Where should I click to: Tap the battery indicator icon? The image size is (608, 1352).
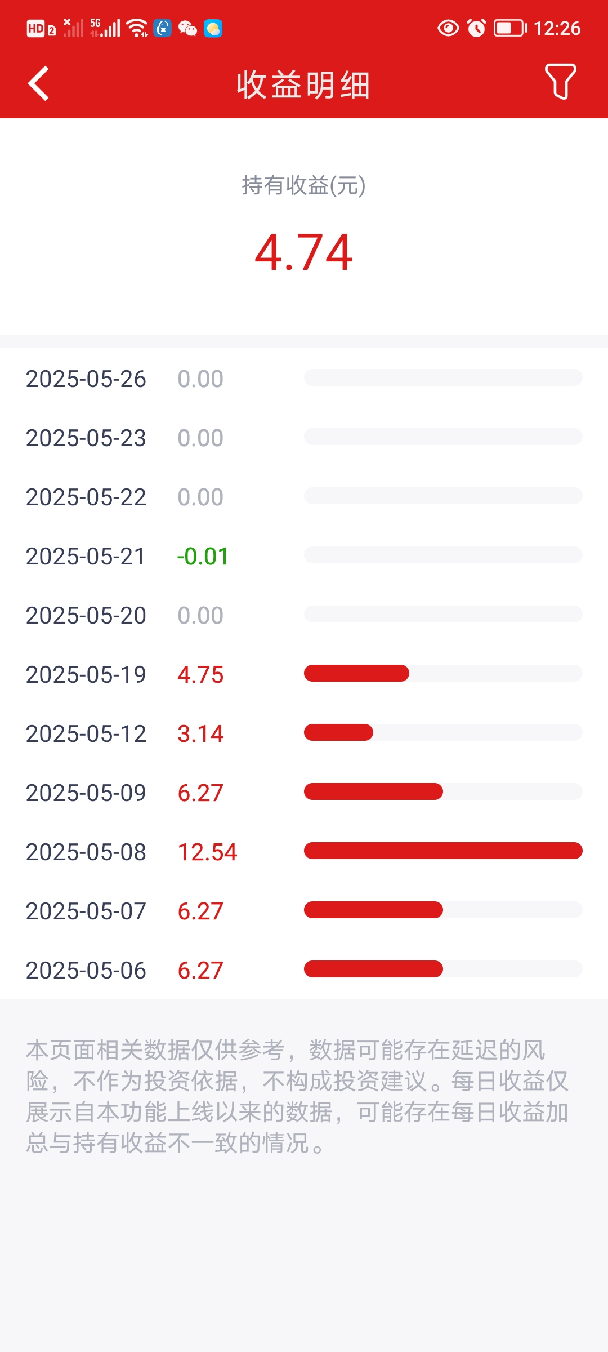(x=510, y=28)
